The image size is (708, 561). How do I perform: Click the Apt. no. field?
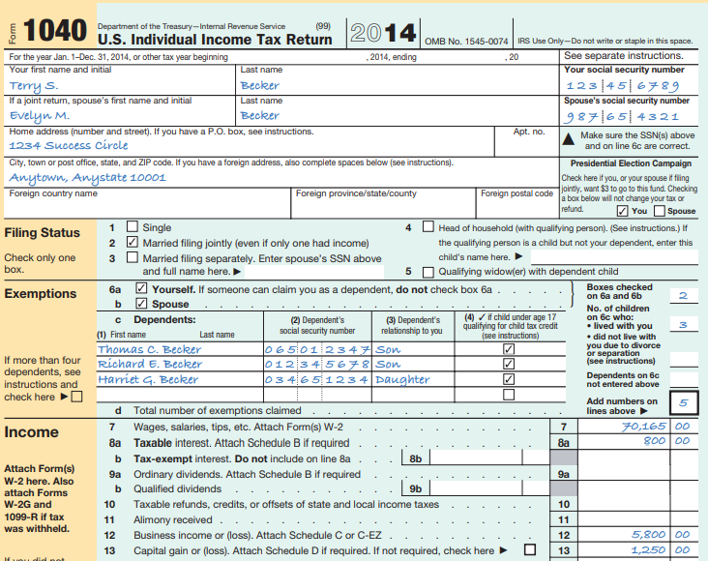[x=527, y=142]
